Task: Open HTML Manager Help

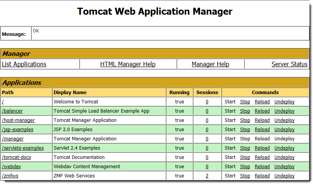Action: click(x=128, y=64)
